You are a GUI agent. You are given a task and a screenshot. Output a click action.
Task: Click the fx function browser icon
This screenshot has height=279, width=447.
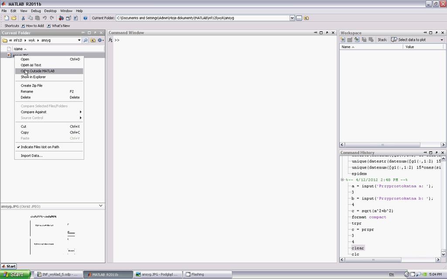[x=110, y=40]
